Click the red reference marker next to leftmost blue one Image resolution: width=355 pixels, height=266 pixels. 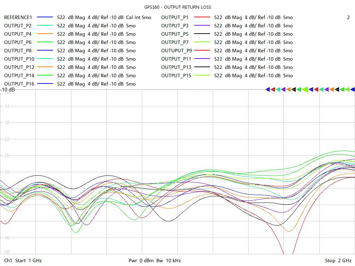(x=273, y=90)
